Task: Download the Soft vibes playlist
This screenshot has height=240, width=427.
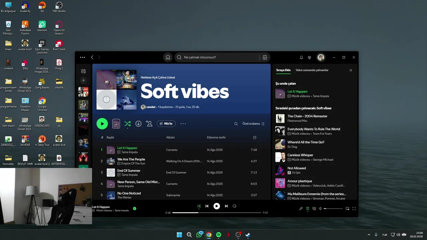Action: [x=138, y=124]
